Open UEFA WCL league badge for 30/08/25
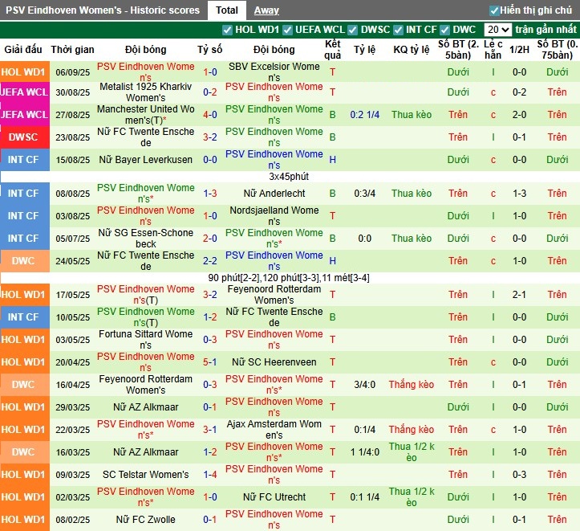This screenshot has height=531, width=580. [24, 92]
